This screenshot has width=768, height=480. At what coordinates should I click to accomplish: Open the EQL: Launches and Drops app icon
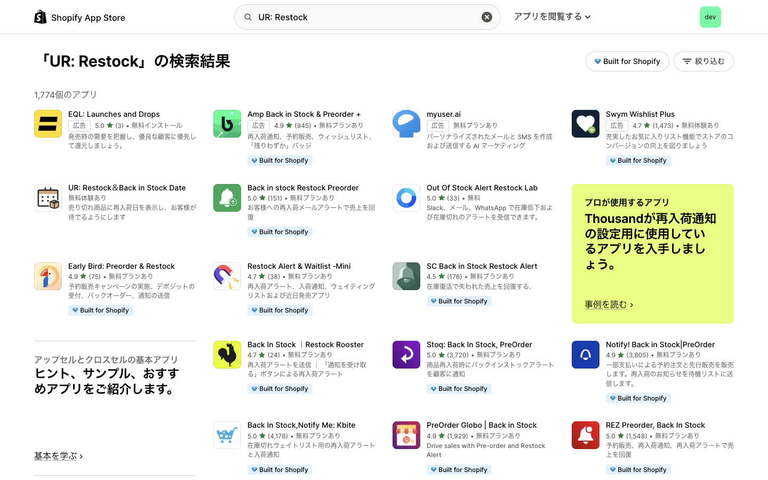coord(48,124)
